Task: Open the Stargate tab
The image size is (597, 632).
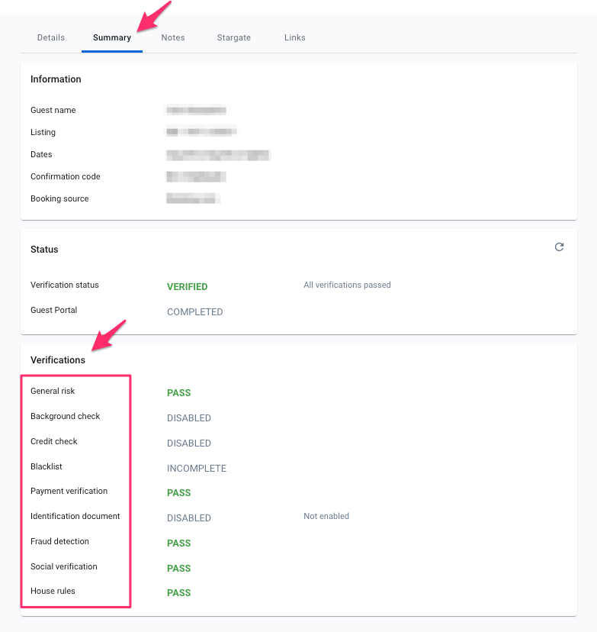Action: (233, 37)
